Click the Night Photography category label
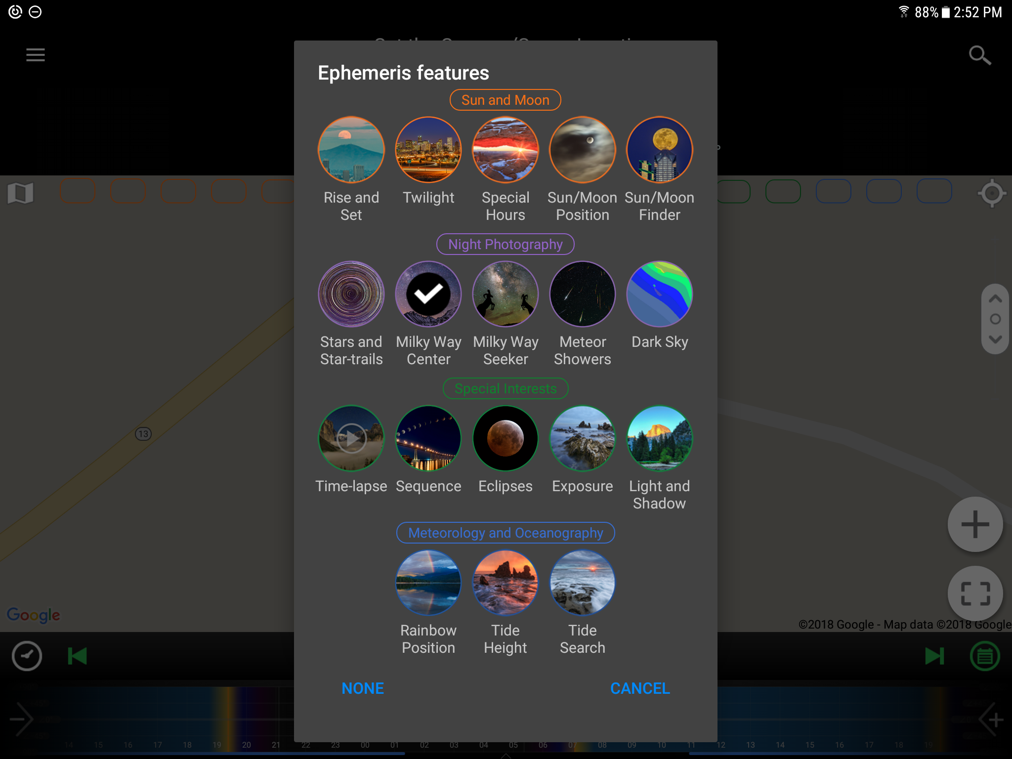This screenshot has width=1012, height=759. (506, 244)
